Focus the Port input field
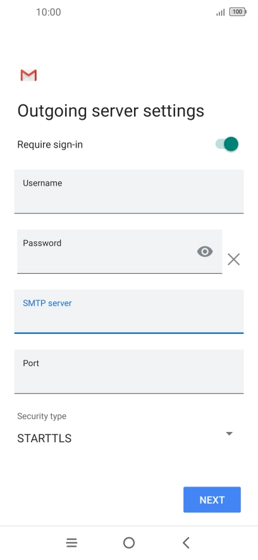The image size is (258, 560). [129, 371]
